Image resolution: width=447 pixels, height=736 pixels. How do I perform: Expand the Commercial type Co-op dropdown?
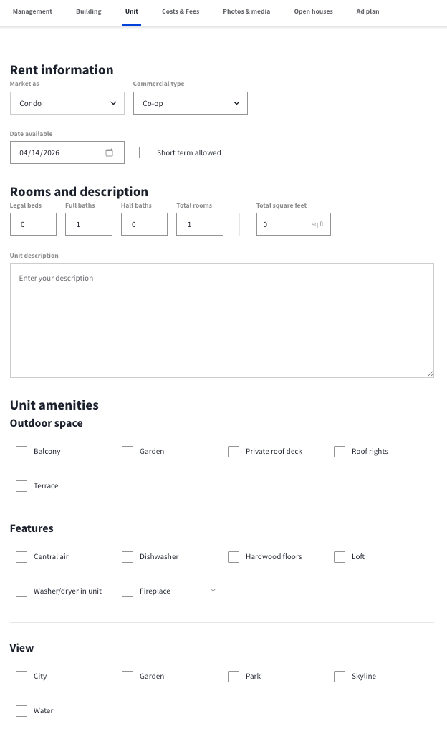[x=190, y=103]
